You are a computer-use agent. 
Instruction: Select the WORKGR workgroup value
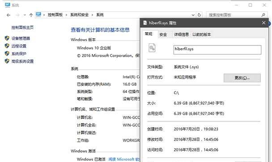click(131, 141)
